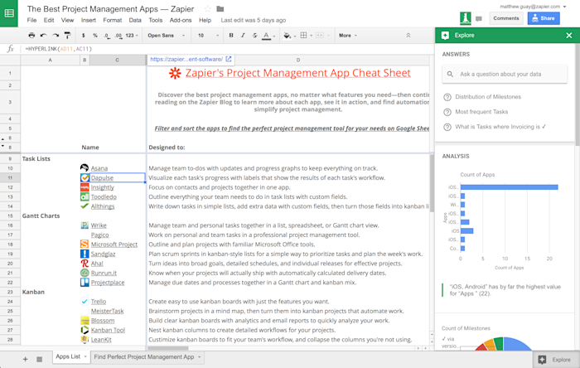Click the Explore button at bottom right
The image size is (580, 368).
(x=556, y=360)
